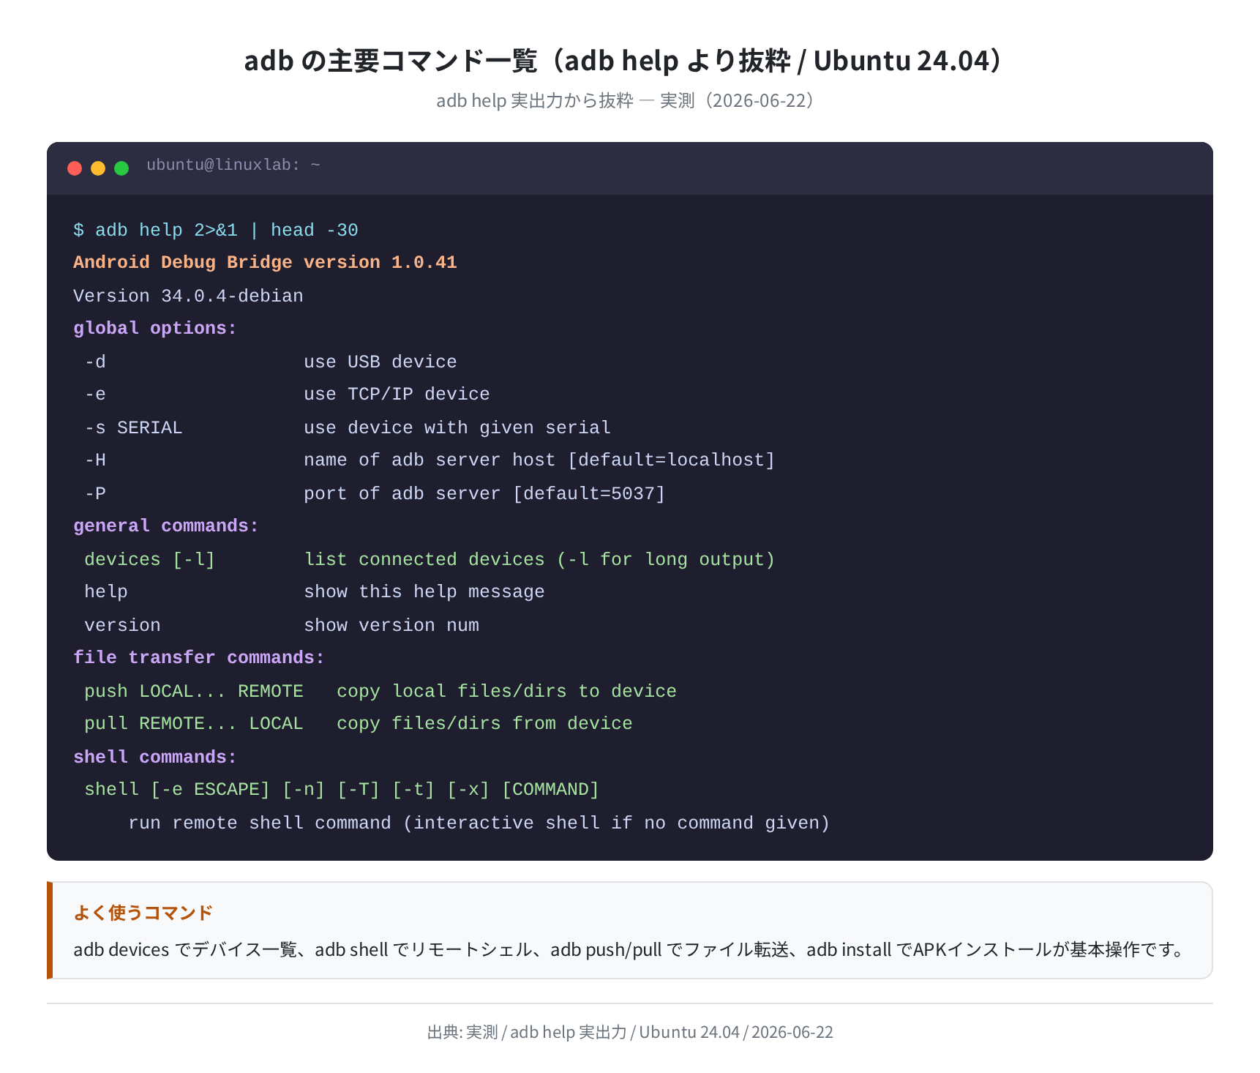Click 'list connected devices' description
Screen dimensions: 1260x1073
(x=539, y=559)
